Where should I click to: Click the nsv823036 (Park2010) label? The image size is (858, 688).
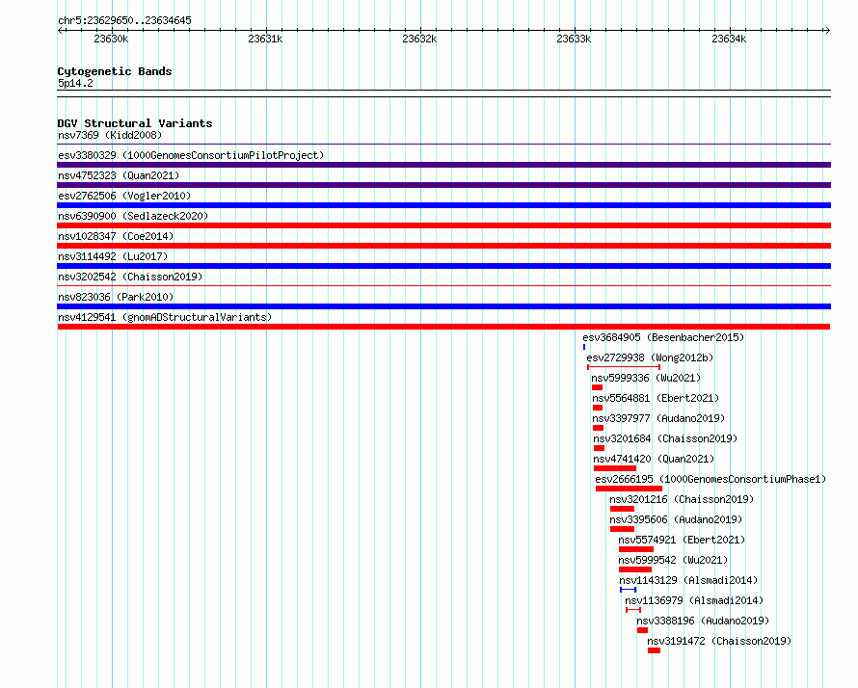coord(116,297)
